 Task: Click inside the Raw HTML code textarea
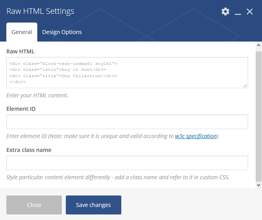pos(127,72)
